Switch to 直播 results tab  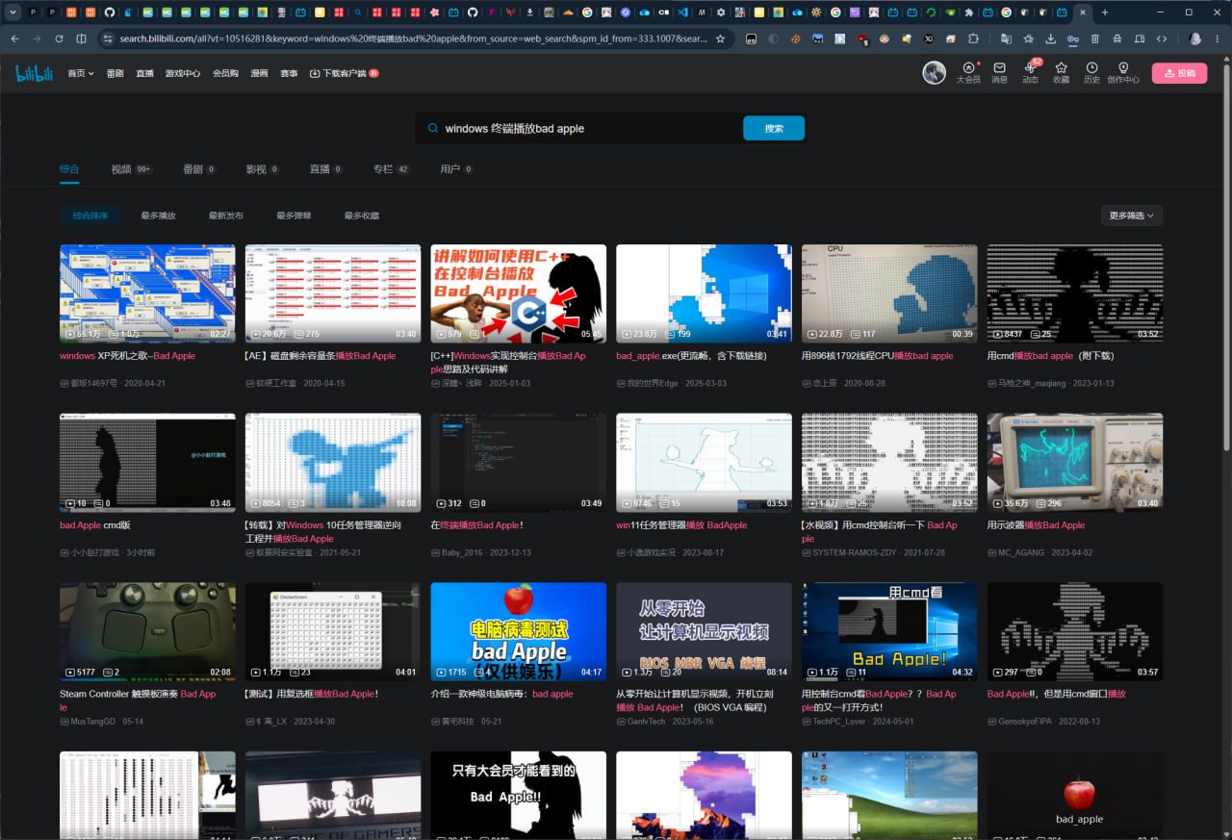[326, 169]
